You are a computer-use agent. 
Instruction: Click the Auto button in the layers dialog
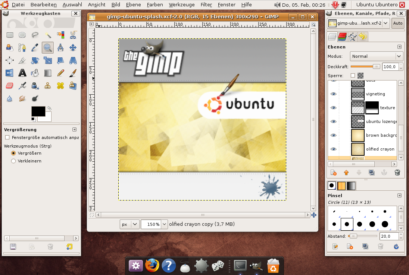397,23
